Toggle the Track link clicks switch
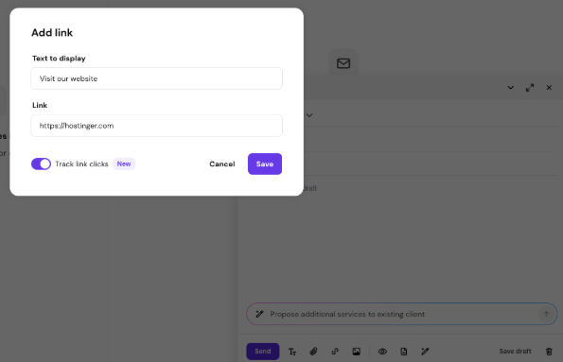Image resolution: width=563 pixels, height=362 pixels. click(x=41, y=164)
